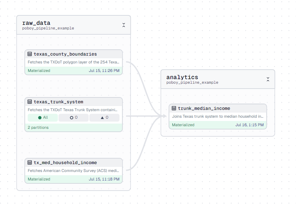296x204 pixels.
Task: Collapse the analytics group using its chevron
Action: [x=268, y=79]
